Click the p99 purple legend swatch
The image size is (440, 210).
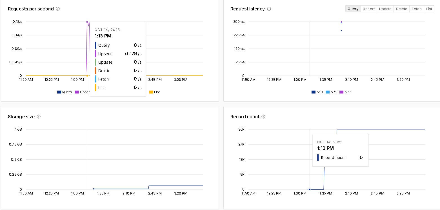click(341, 92)
